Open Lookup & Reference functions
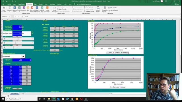The height and width of the screenshot is (102, 182). 37,9
